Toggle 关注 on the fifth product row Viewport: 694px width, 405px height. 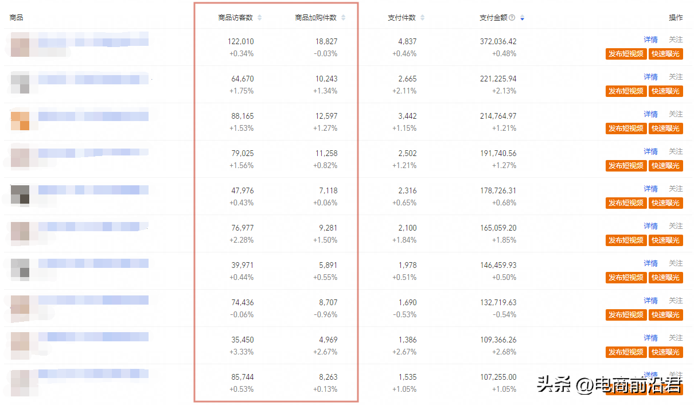coord(676,188)
